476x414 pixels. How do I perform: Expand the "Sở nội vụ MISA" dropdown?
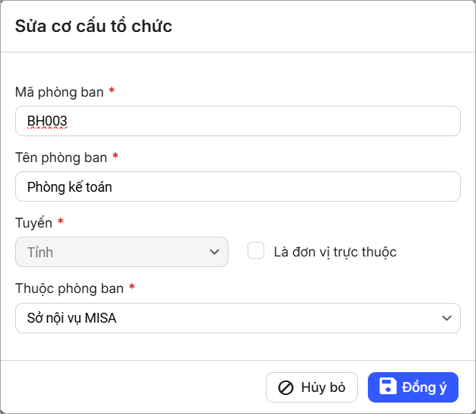228,318
